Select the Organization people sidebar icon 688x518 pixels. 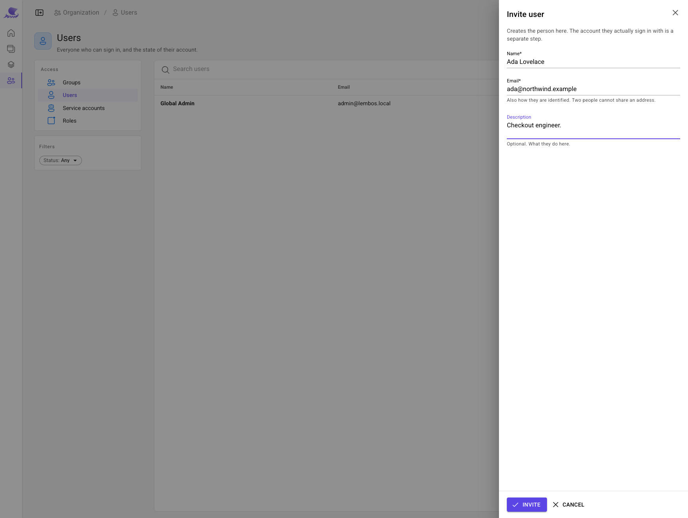coord(11,80)
